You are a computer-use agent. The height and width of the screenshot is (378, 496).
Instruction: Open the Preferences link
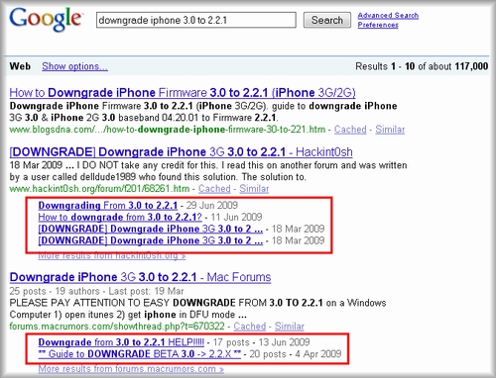click(378, 25)
